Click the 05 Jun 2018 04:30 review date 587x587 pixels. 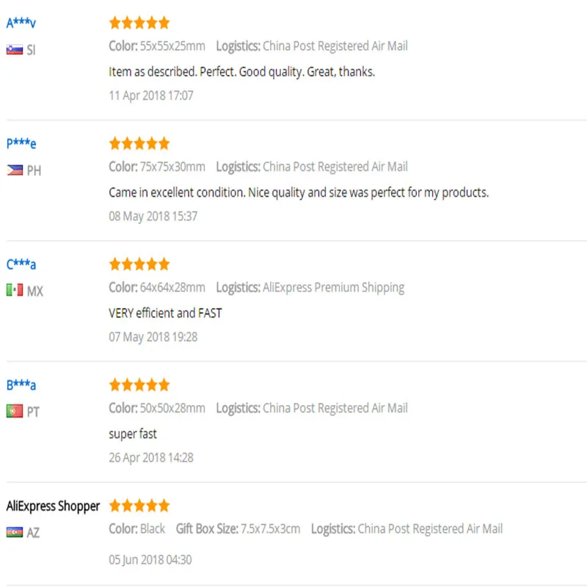(150, 560)
